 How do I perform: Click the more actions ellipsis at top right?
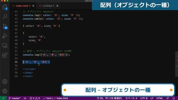click(173, 6)
